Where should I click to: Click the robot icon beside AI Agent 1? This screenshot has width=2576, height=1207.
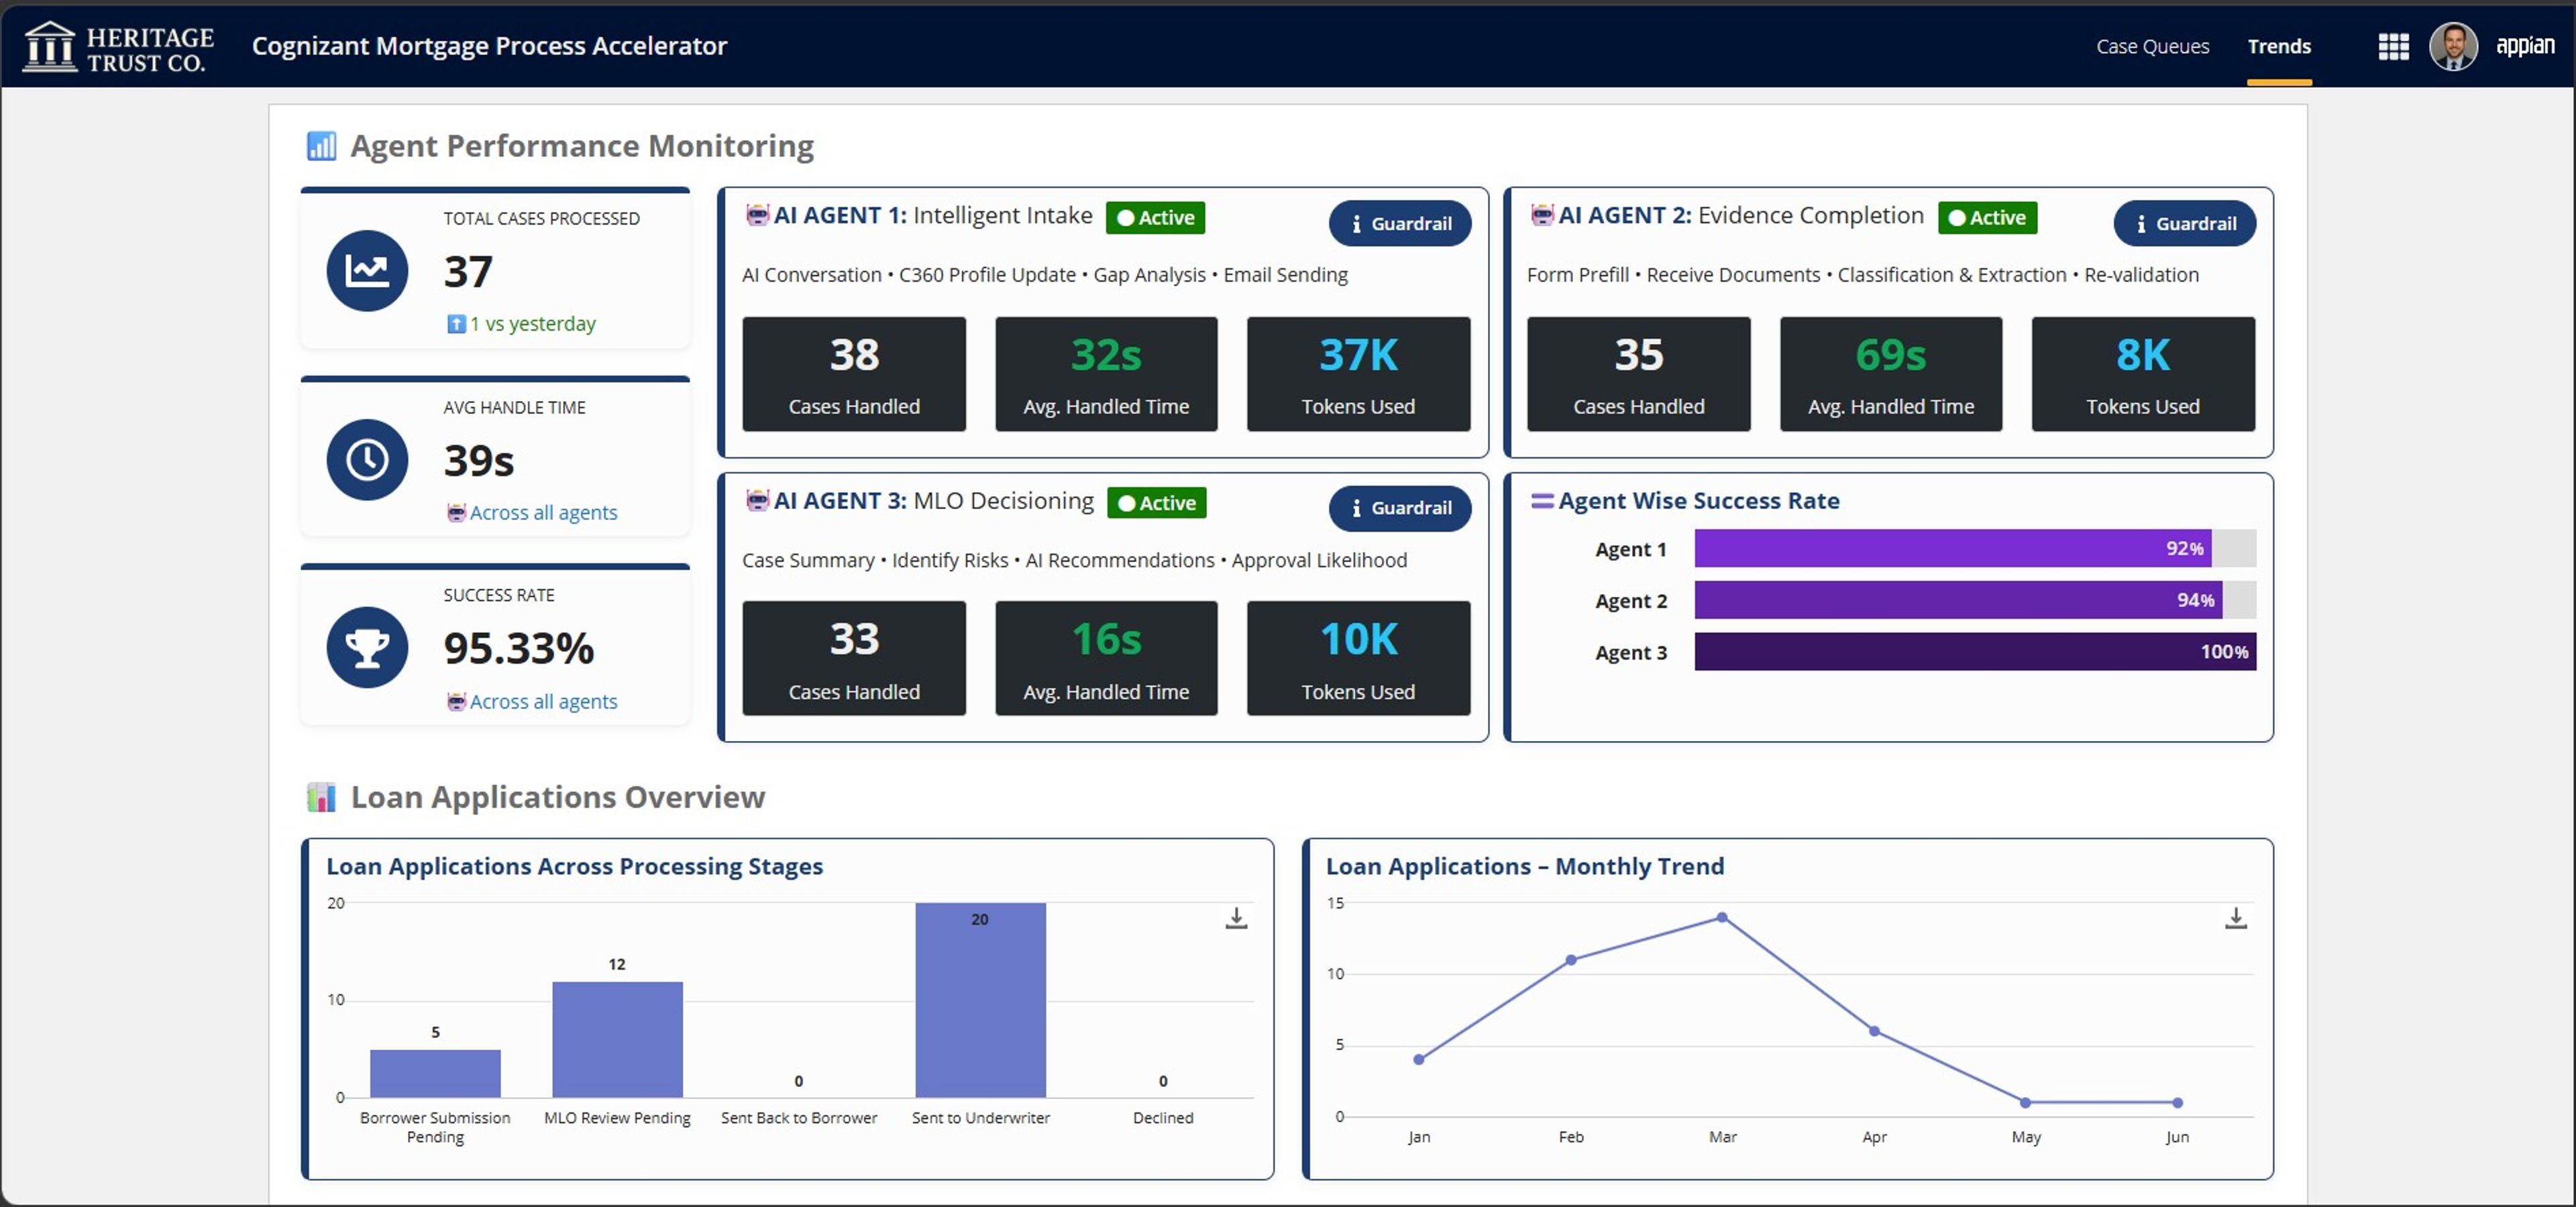(758, 215)
